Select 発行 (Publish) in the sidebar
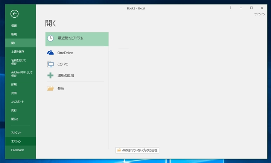The width and height of the screenshot is (271, 163). 14,110
